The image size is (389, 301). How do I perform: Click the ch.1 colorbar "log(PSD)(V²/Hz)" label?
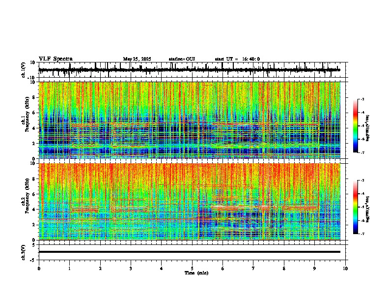pos(368,128)
